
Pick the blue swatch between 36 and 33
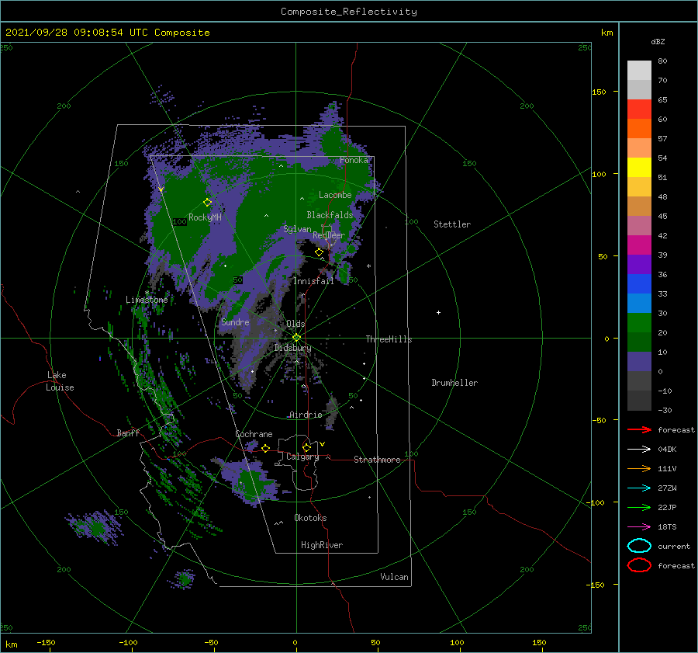pyautogui.click(x=639, y=283)
